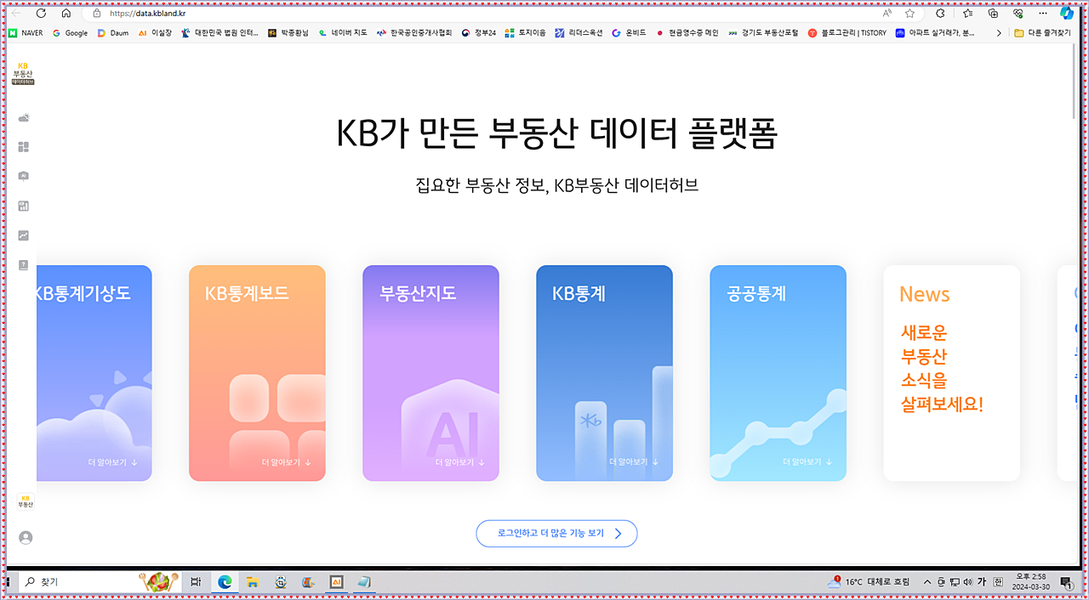Open the 리더스옥션 bookmark
1089x600 pixels.
click(x=579, y=33)
